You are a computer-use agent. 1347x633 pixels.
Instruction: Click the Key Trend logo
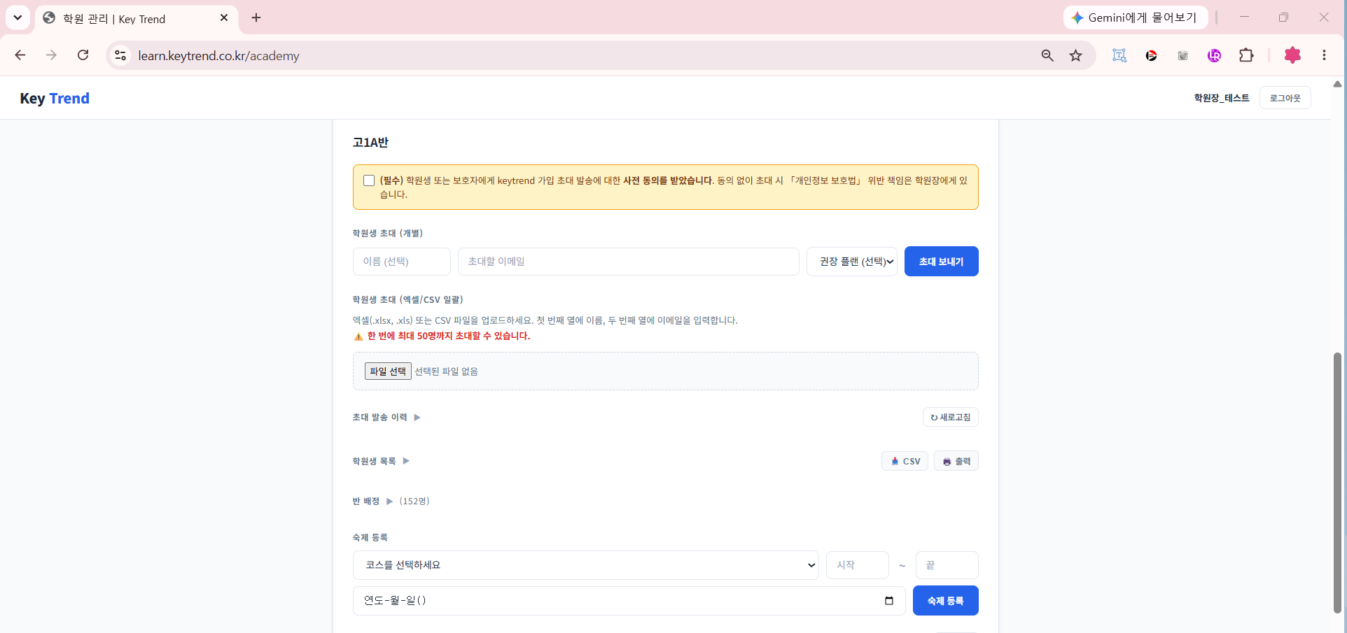[x=55, y=99]
